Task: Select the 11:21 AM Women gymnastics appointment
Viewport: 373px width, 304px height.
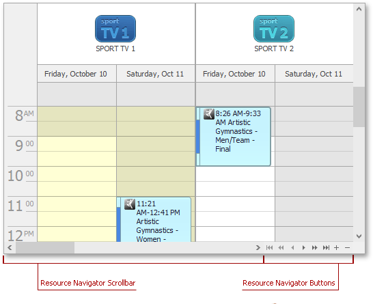Action: (x=154, y=219)
